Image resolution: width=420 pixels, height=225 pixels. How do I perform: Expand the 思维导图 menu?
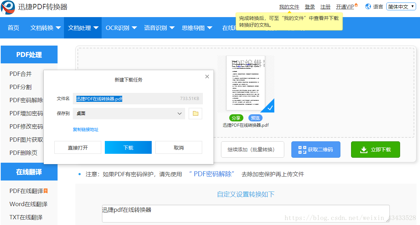coord(197,28)
